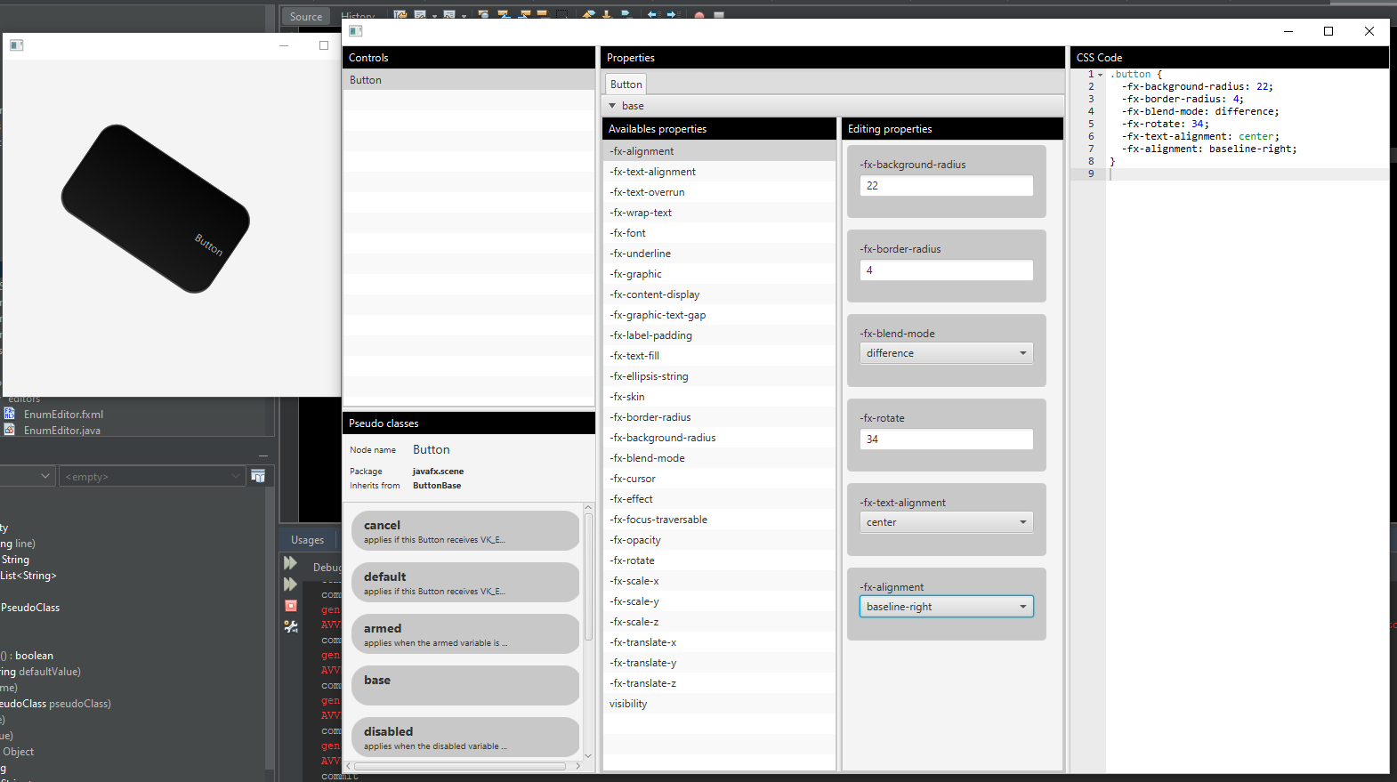This screenshot has width=1397, height=782.
Task: Select -fx-content-display property
Action: pyautogui.click(x=719, y=294)
